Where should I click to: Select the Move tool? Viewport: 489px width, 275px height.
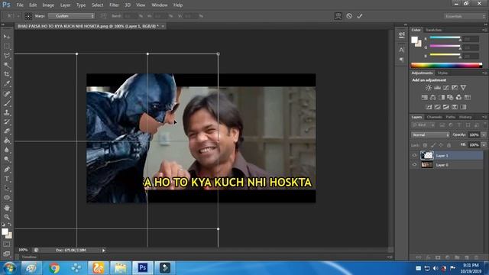[7, 37]
